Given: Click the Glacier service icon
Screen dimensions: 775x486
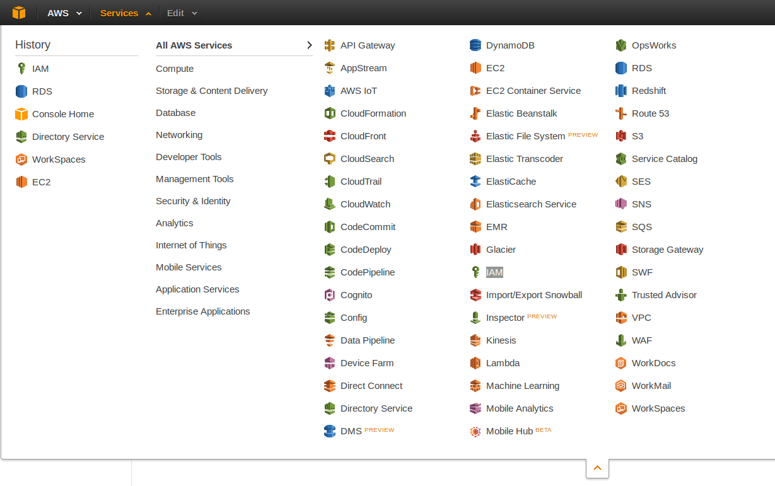Looking at the screenshot, I should pyautogui.click(x=475, y=250).
